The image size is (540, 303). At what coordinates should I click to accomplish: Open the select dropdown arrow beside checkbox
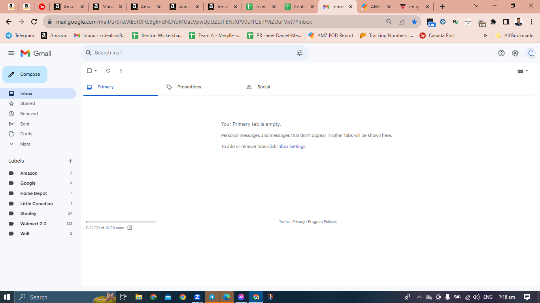96,71
